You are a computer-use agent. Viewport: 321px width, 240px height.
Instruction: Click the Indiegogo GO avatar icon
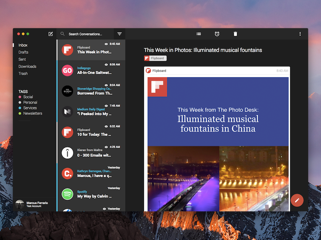[67, 70]
